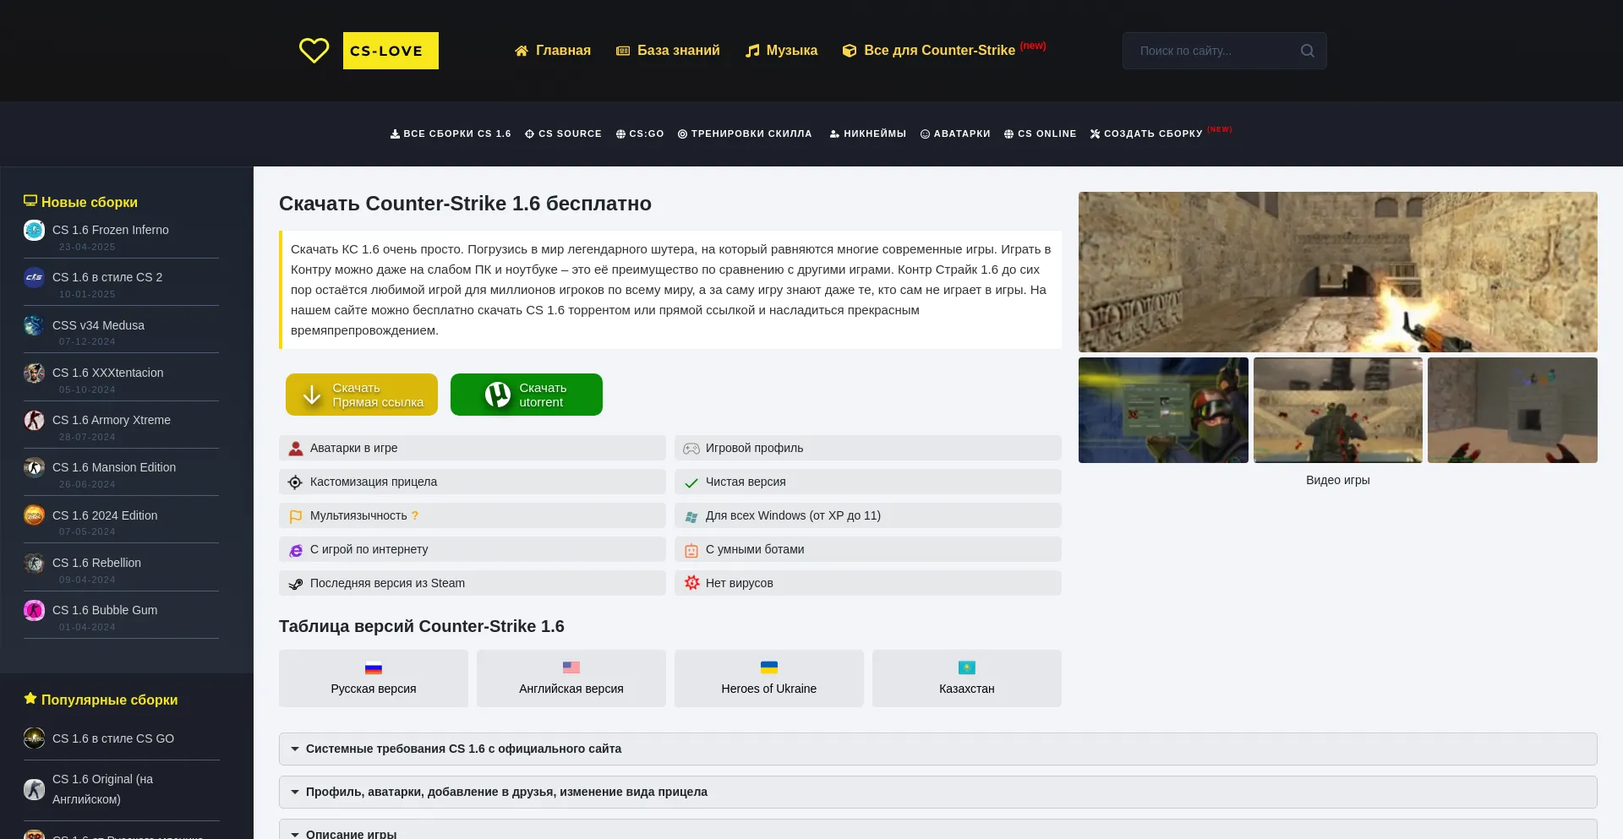Click the CSS v34 Medusa build icon

click(x=34, y=325)
